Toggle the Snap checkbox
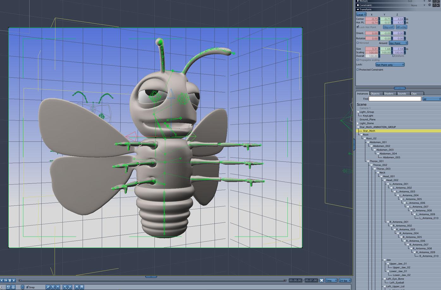 click(x=28, y=287)
